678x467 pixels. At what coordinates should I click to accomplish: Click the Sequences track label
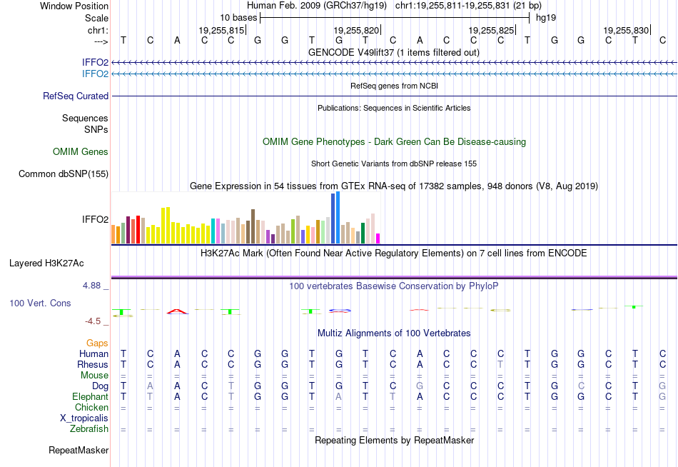click(x=85, y=118)
